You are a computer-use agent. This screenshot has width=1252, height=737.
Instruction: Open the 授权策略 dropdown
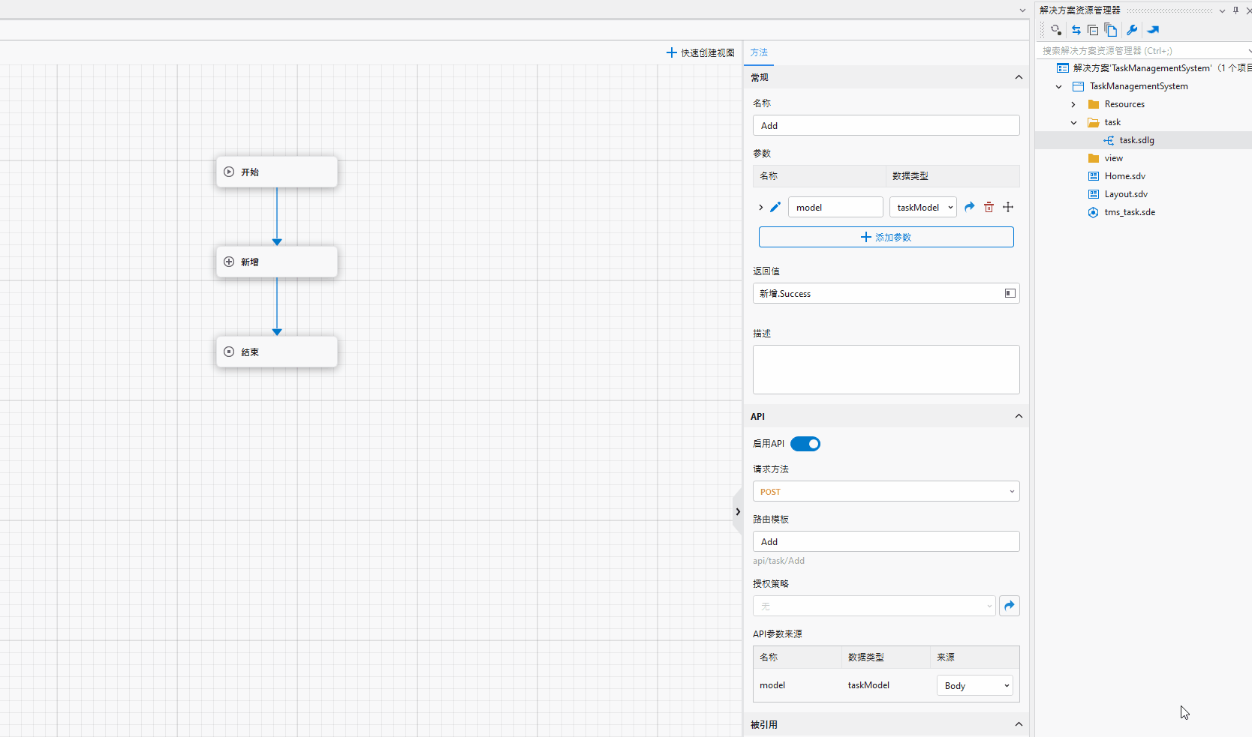point(874,606)
